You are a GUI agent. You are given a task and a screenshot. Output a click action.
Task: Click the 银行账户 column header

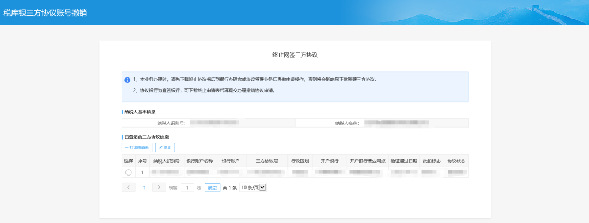pos(231,161)
